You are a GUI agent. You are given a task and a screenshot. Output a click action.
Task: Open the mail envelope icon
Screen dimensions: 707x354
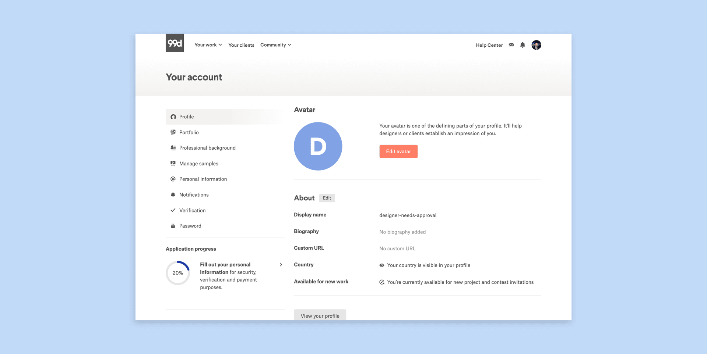coord(511,44)
